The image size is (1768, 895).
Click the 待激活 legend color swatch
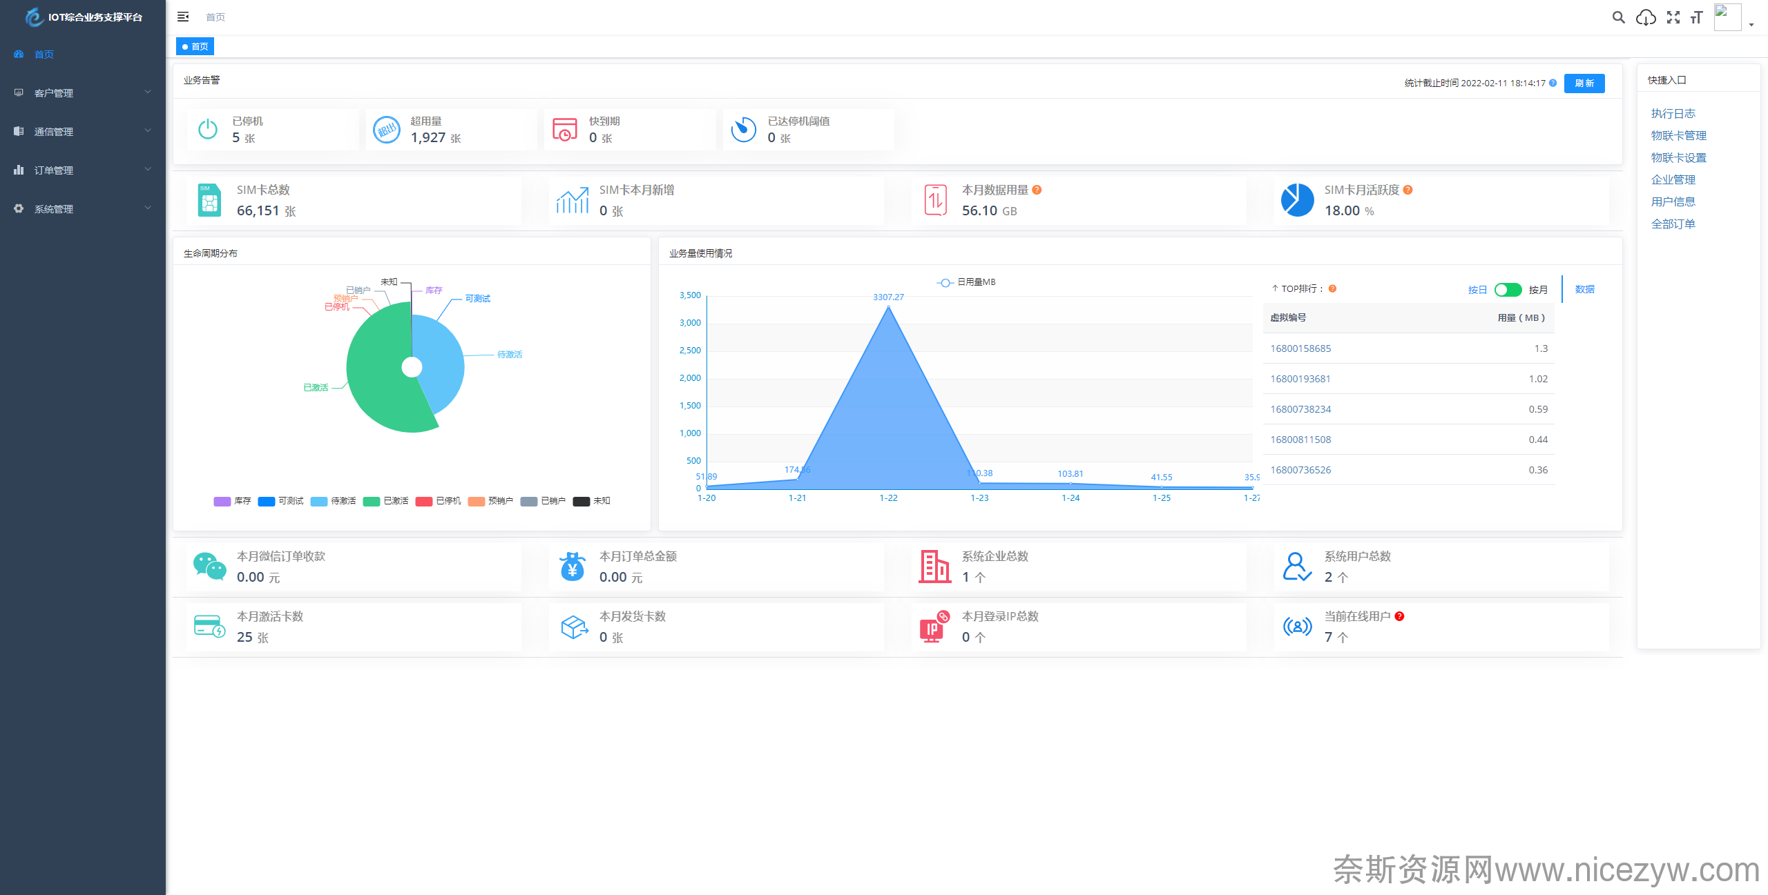319,501
